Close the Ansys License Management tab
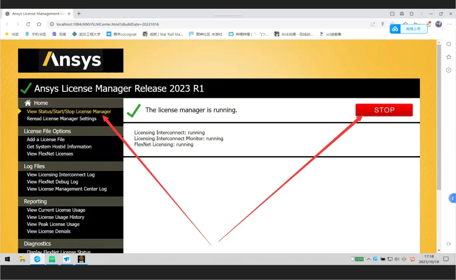Image resolution: width=456 pixels, height=280 pixels. click(69, 14)
